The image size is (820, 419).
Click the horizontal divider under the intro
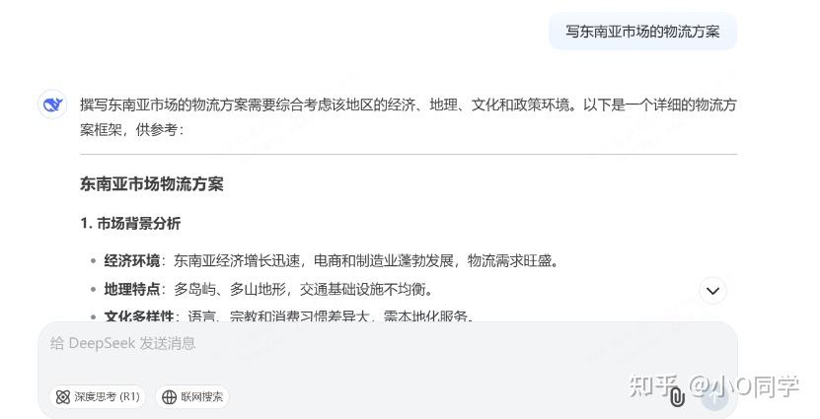[408, 155]
